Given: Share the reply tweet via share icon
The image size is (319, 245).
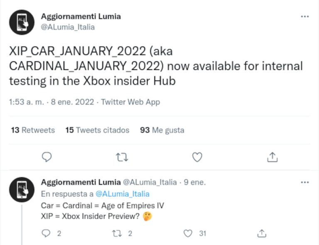Looking at the screenshot, I should coord(262,233).
